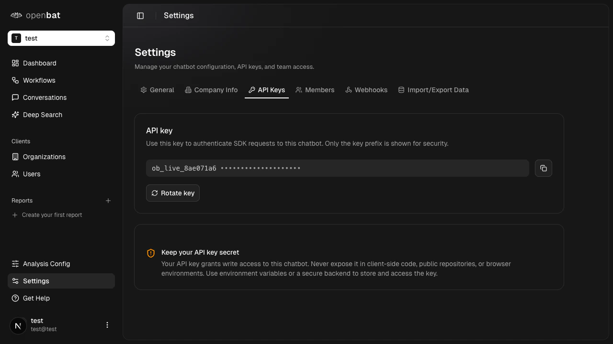Switch to the Import/Export Data tab
The width and height of the screenshot is (613, 344).
433,90
